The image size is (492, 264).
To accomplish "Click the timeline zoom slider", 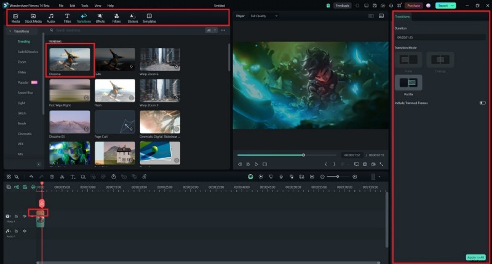I will (x=337, y=177).
